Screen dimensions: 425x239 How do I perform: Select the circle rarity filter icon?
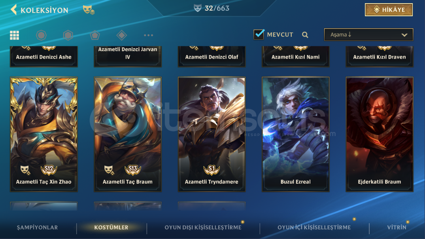(41, 35)
